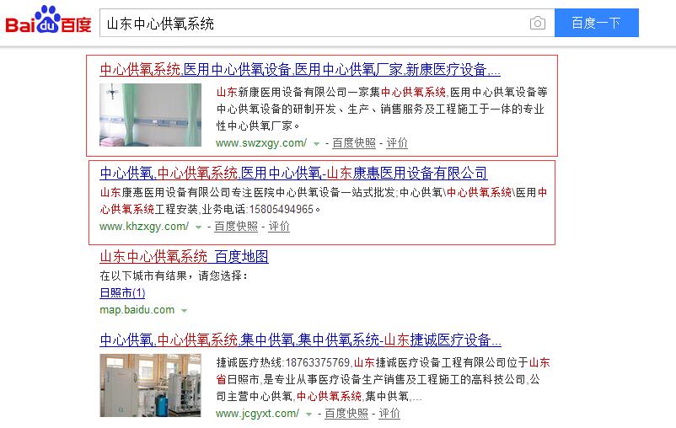
Task: Open the 山东中心供氧系统_百度地图 link
Action: coord(184,256)
